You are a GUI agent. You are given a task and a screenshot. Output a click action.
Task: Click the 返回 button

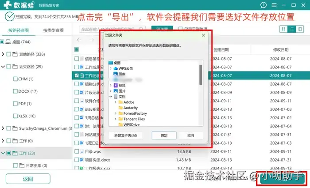pos(28,179)
